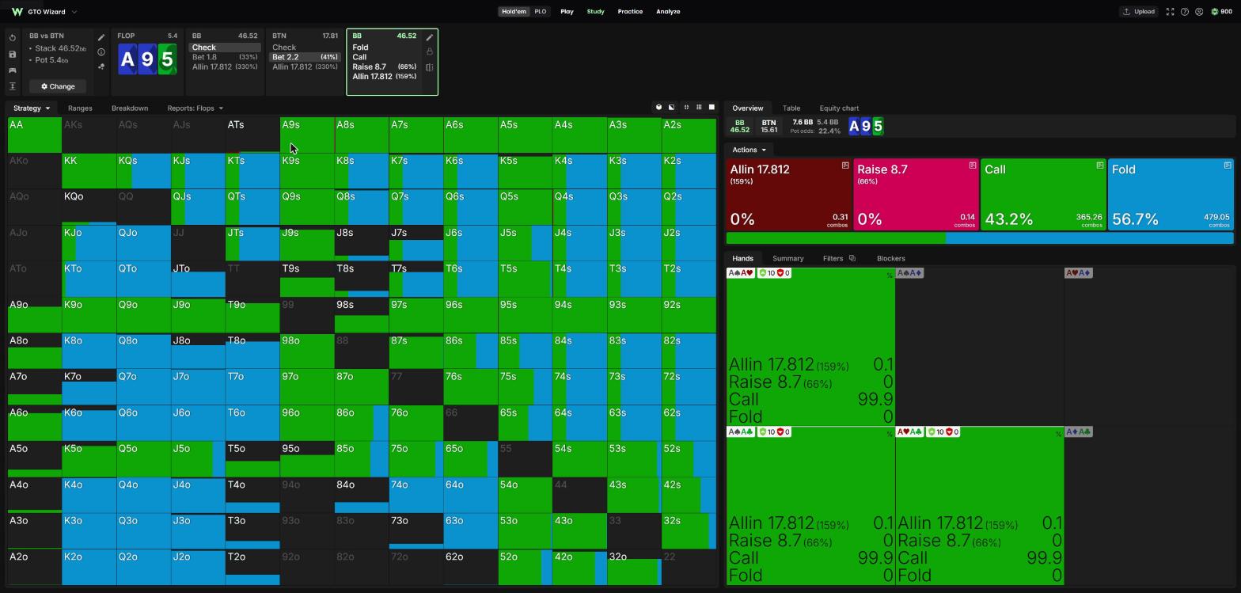This screenshot has height=593, width=1241.
Task: Click the game controller icon in sidebar
Action: coord(13,70)
